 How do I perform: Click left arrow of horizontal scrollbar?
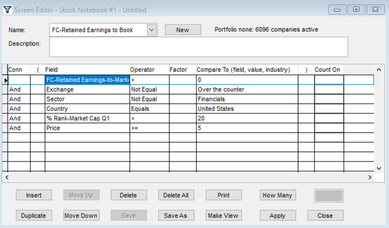[7, 177]
